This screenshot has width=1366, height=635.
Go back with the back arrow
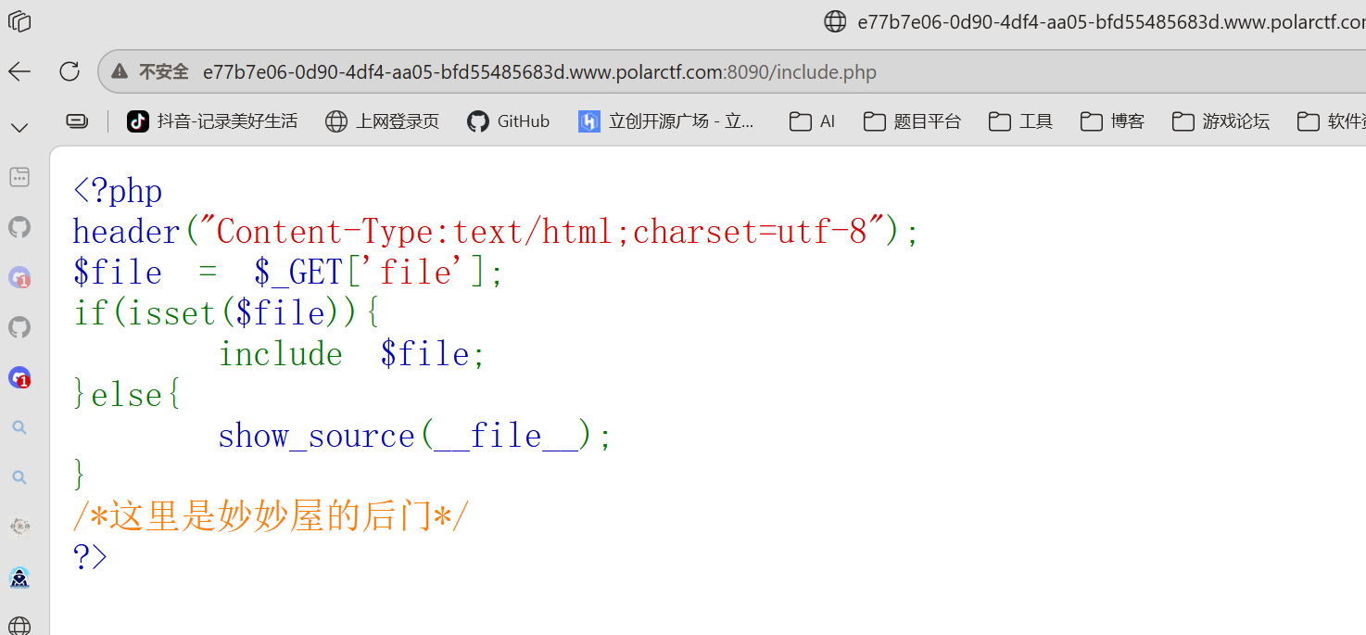[x=19, y=71]
